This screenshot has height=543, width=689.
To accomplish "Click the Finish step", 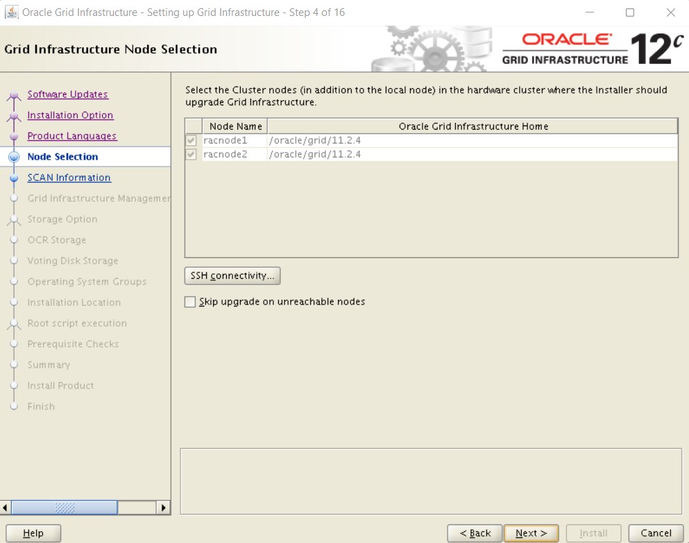I will coord(42,406).
